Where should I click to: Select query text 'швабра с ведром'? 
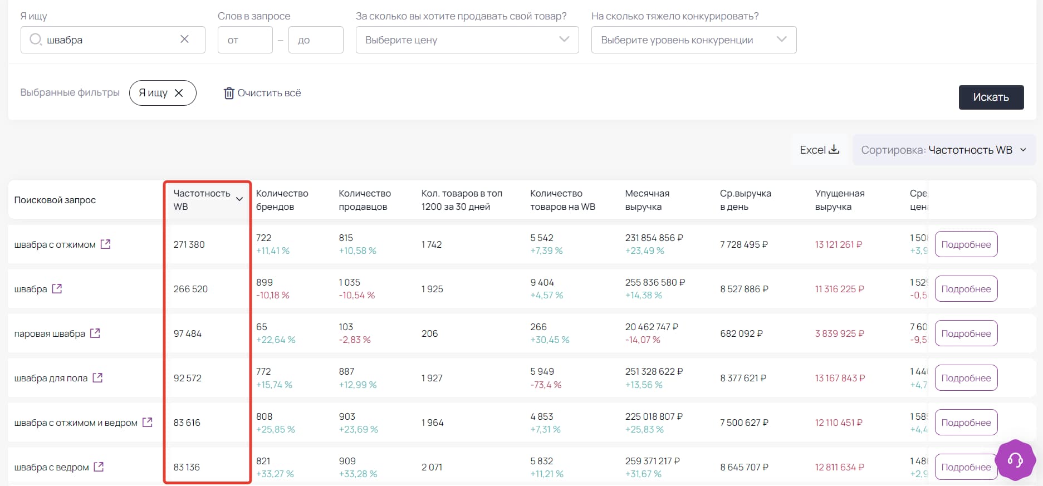point(51,467)
